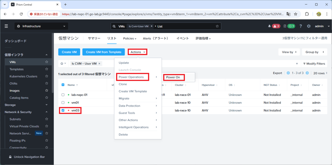The width and height of the screenshot is (332, 165).
Task: Open Data Protection submenu
Action: click(x=138, y=106)
